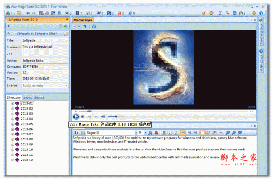Pin the Softpedia Notes 2013 panel
Image resolution: width=272 pixels, height=179 pixels.
click(67, 19)
